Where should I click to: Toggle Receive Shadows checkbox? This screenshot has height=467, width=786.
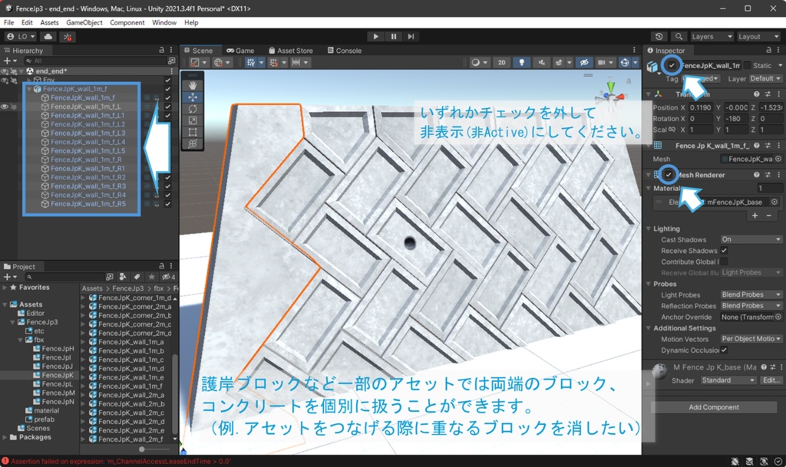(x=724, y=250)
